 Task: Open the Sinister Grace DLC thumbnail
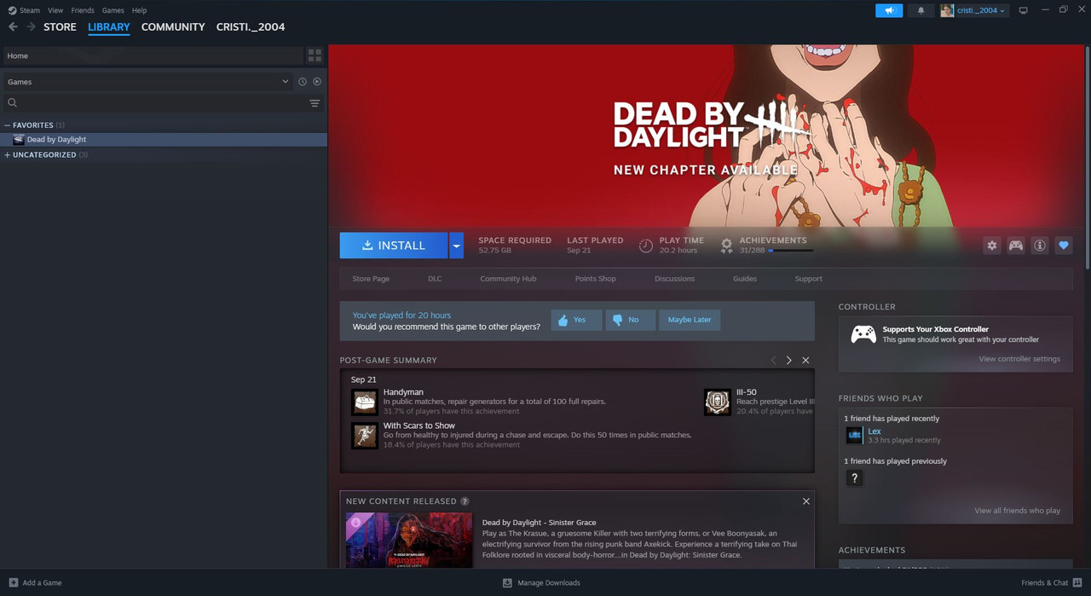(x=409, y=541)
